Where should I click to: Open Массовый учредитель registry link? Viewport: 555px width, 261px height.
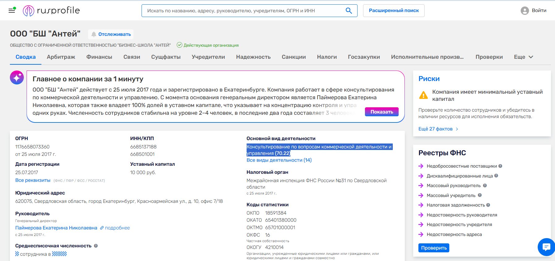coord(451,195)
